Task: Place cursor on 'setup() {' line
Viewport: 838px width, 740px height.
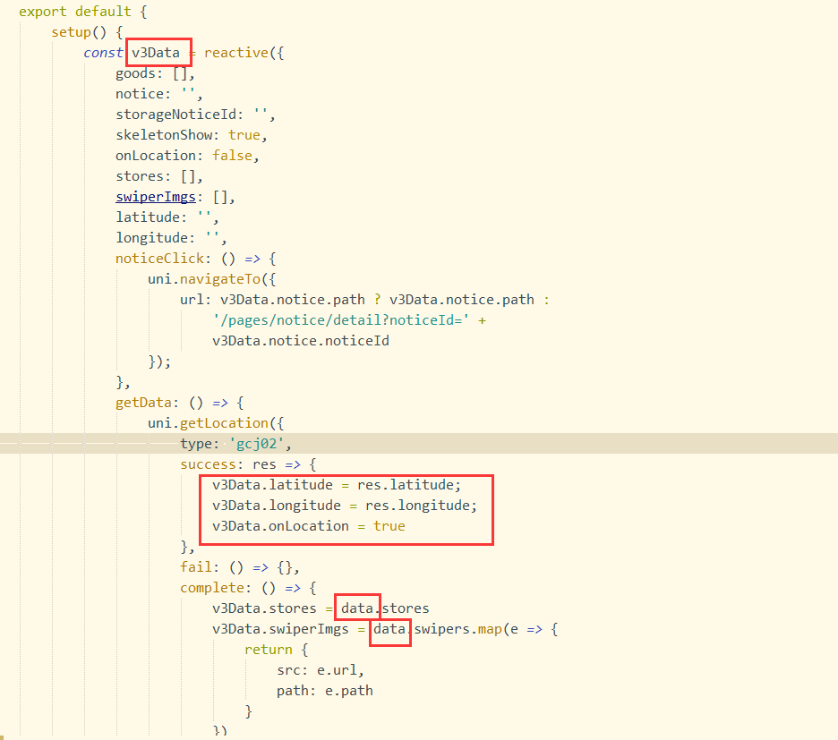Action: point(87,32)
